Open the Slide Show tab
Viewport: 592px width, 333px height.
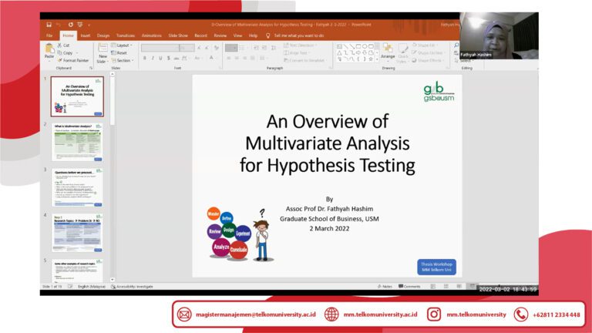[178, 35]
